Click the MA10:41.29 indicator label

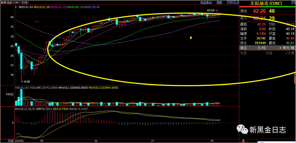(x=42, y=7)
